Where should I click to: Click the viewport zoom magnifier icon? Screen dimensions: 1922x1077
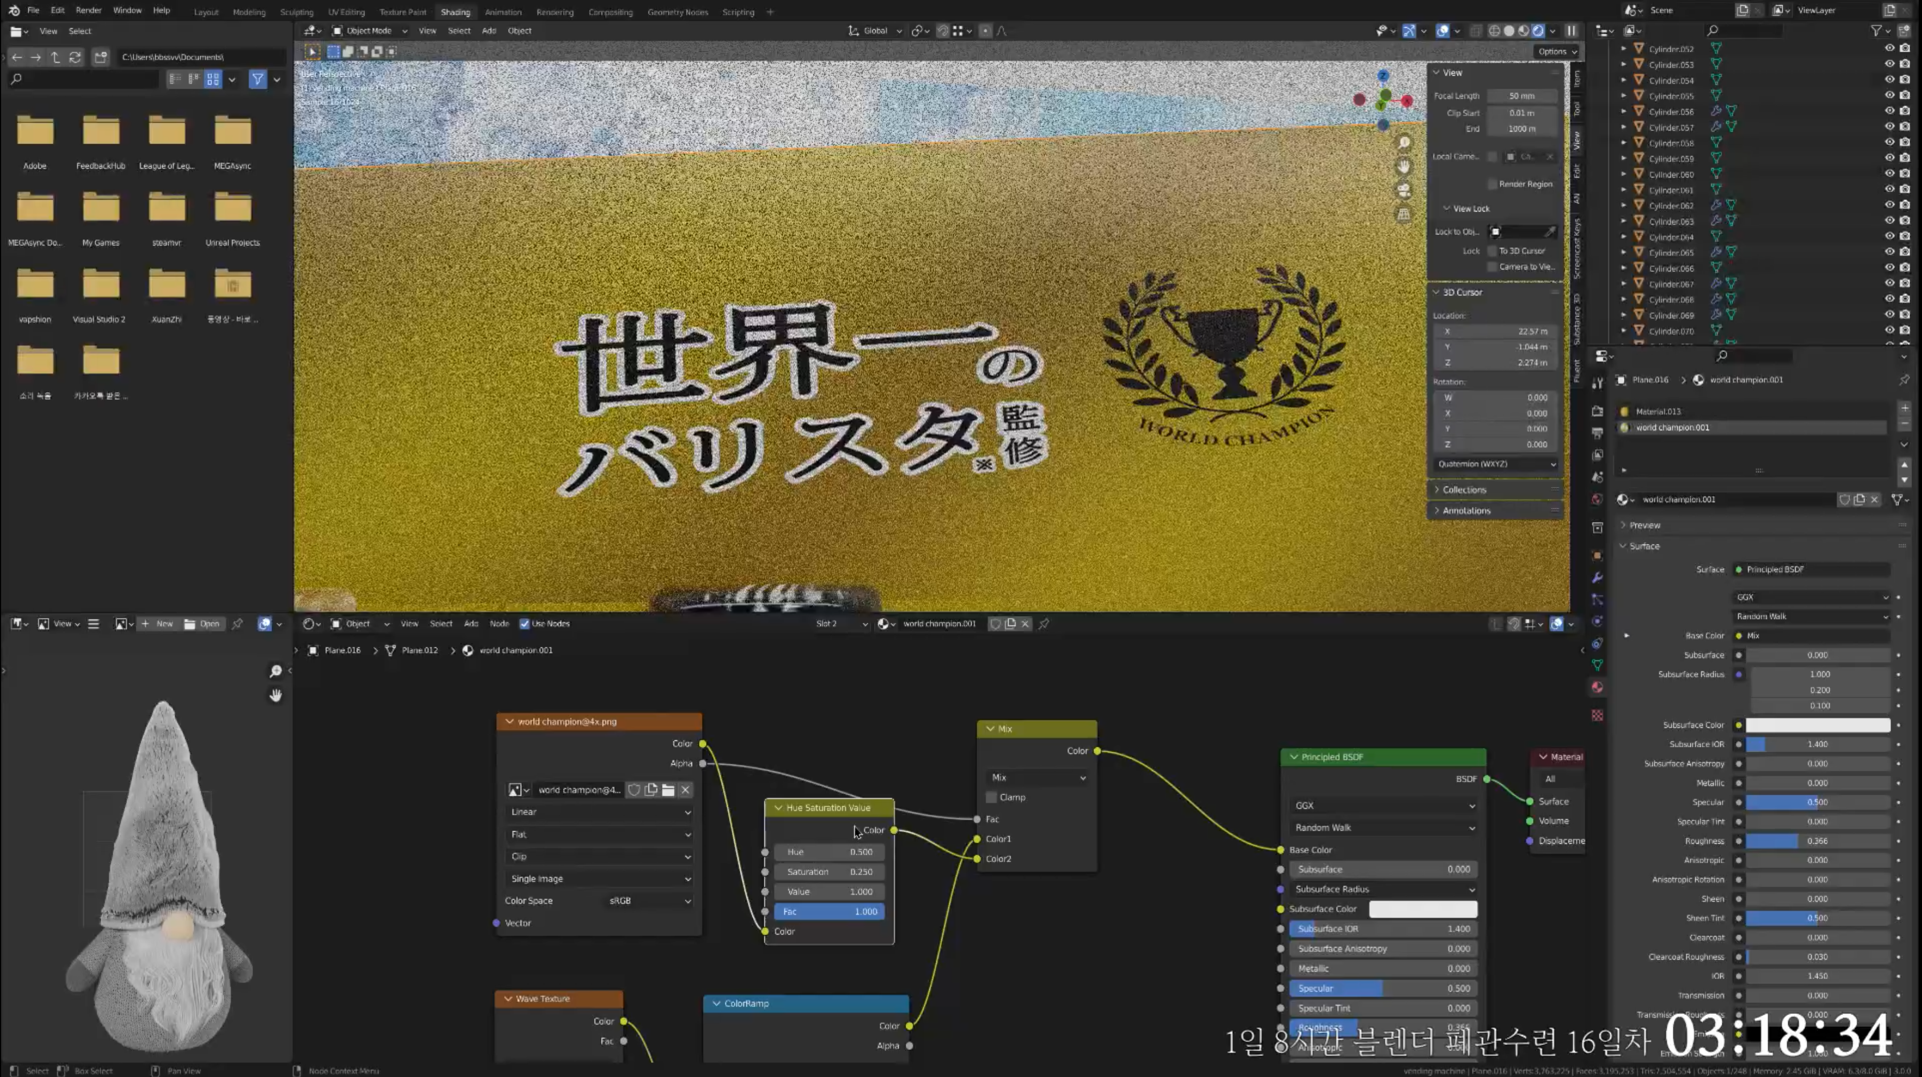pos(1404,143)
